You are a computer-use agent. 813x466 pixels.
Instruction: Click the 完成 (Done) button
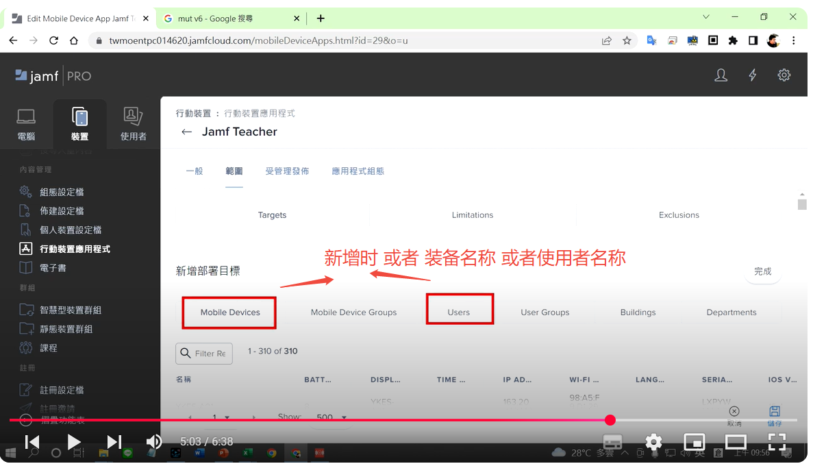pos(762,271)
